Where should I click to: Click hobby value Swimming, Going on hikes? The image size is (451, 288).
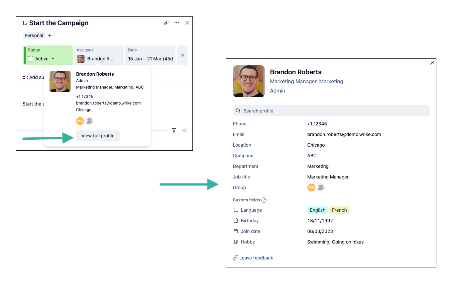pos(335,242)
